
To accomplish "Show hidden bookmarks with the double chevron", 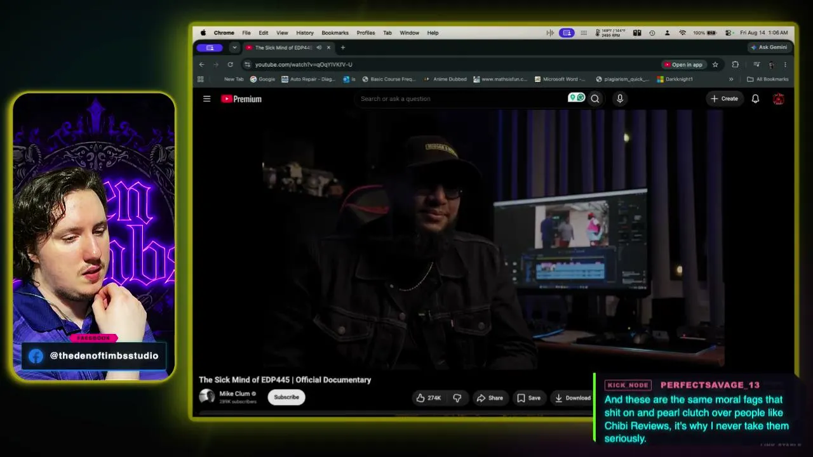I will click(x=731, y=79).
